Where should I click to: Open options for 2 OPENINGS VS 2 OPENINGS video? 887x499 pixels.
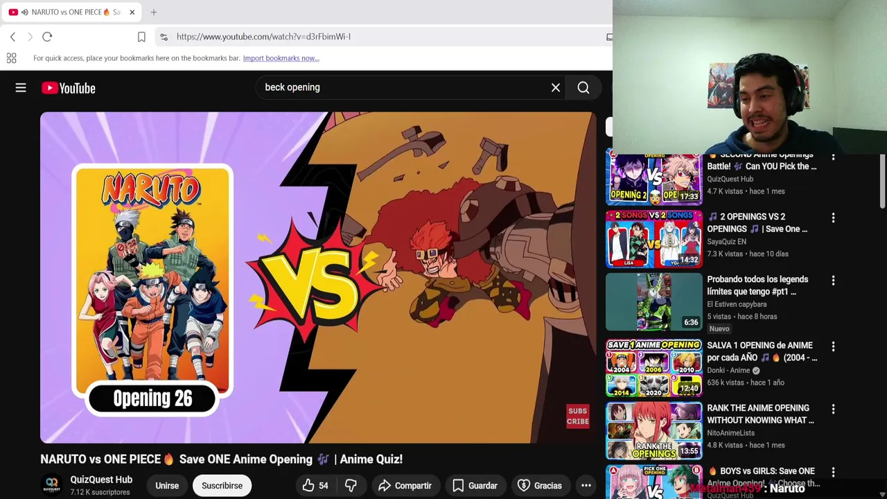(x=833, y=218)
